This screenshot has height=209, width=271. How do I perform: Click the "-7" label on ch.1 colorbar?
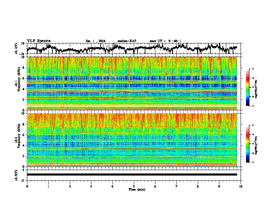(x=252, y=106)
